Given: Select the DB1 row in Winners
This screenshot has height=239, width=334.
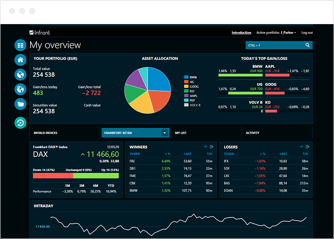Looking at the screenshot, I should tap(171, 169).
